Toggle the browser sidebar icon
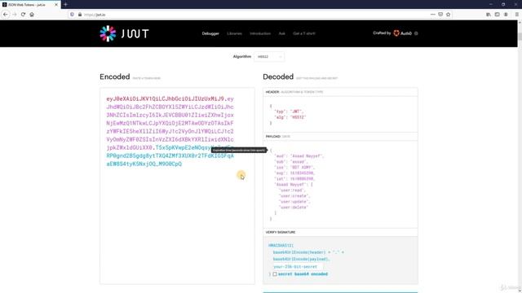This screenshot has height=293, width=522. click(x=497, y=15)
